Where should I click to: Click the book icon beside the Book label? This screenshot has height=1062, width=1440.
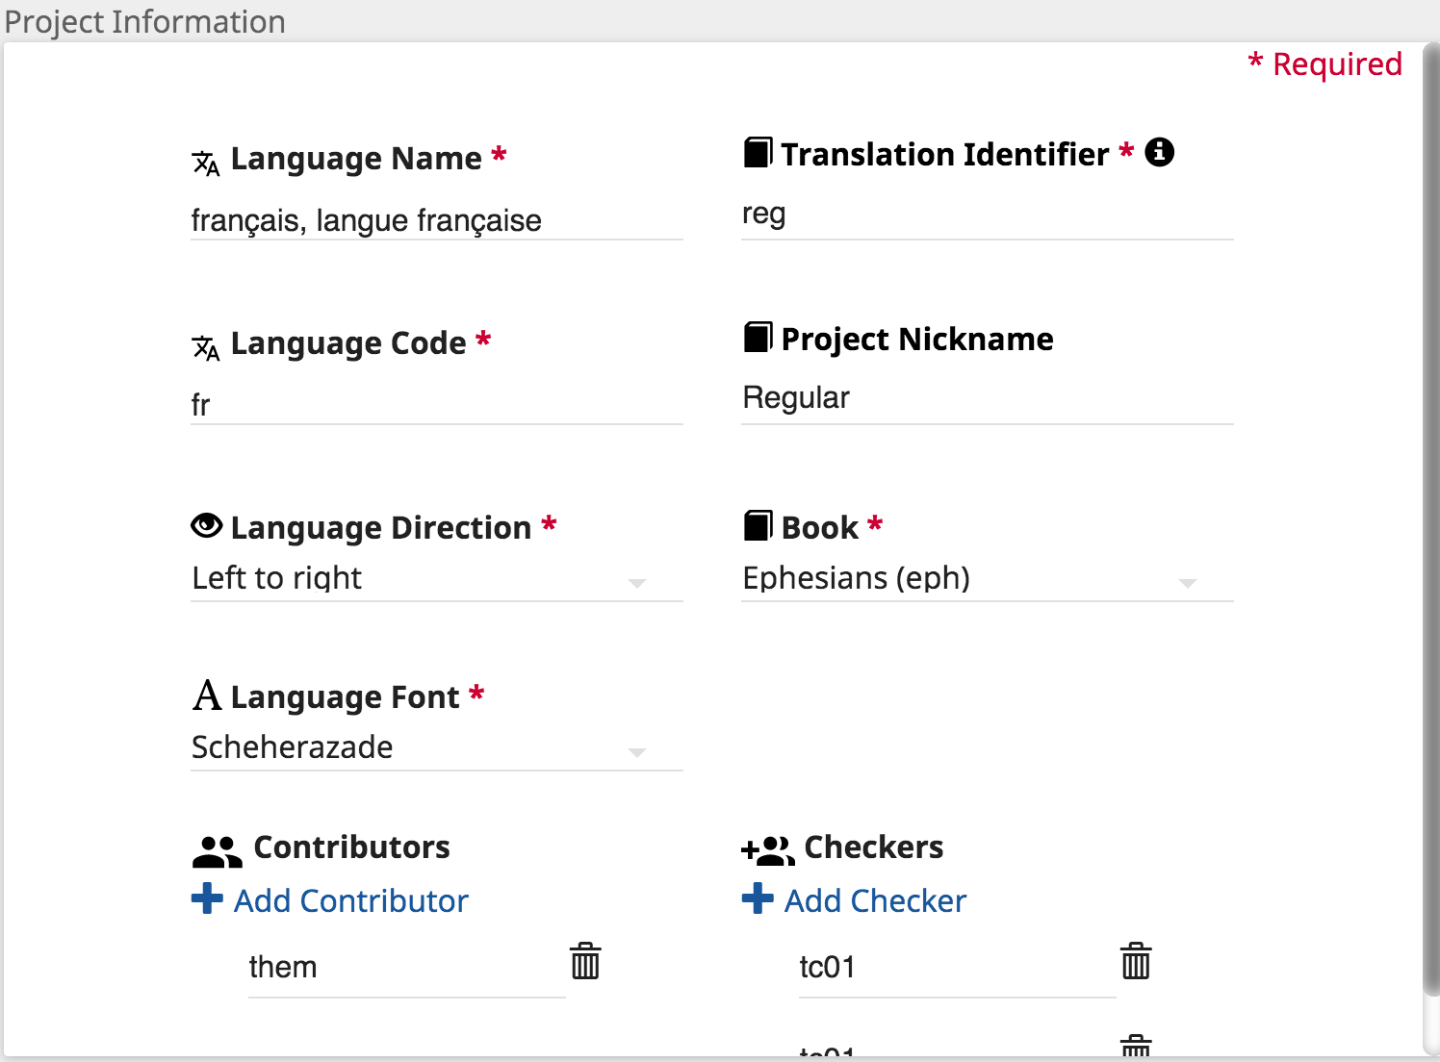pos(758,524)
